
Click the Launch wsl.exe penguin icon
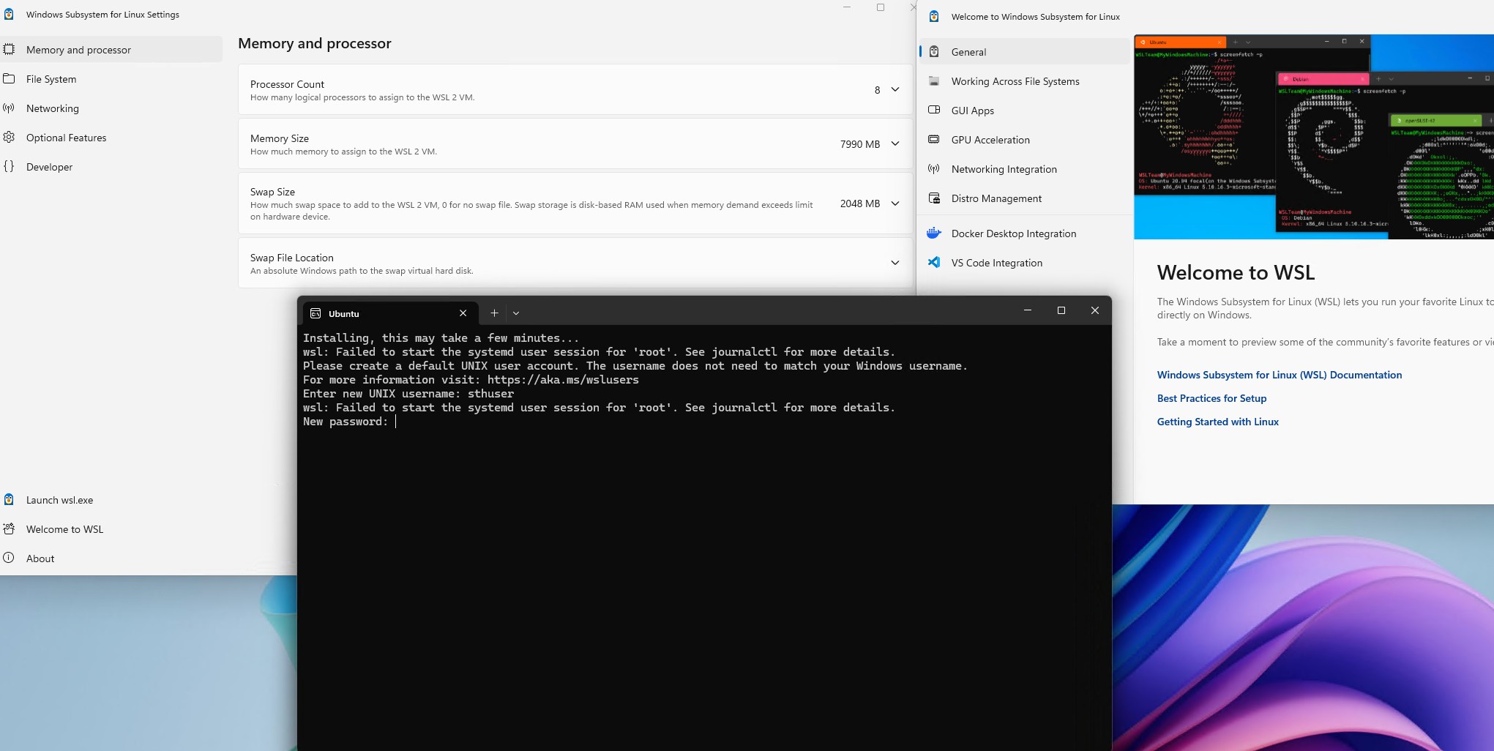click(x=9, y=500)
